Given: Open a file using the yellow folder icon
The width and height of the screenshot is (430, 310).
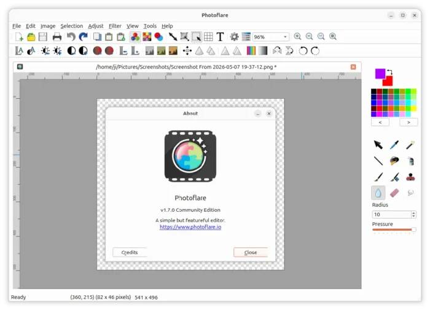Looking at the screenshot, I should click(31, 37).
